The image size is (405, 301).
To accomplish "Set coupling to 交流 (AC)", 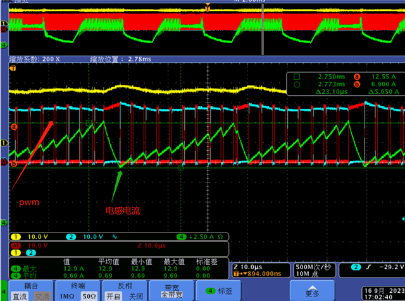I will pyautogui.click(x=42, y=297).
